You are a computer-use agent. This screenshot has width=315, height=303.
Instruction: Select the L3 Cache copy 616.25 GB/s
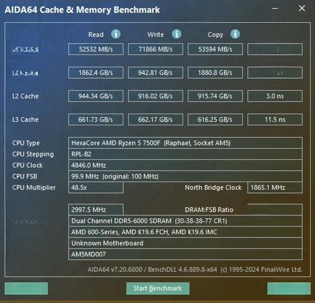215,120
